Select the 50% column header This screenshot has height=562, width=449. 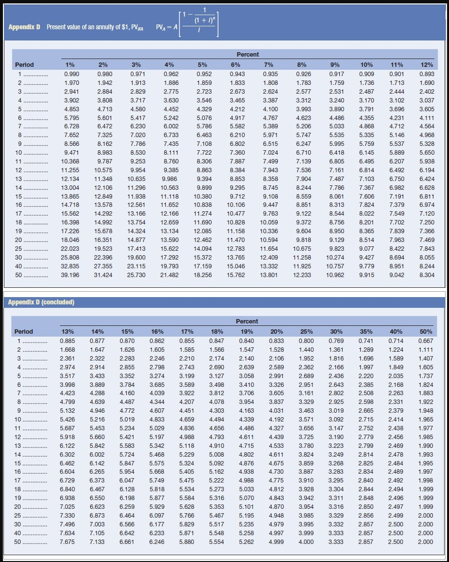pos(426,332)
